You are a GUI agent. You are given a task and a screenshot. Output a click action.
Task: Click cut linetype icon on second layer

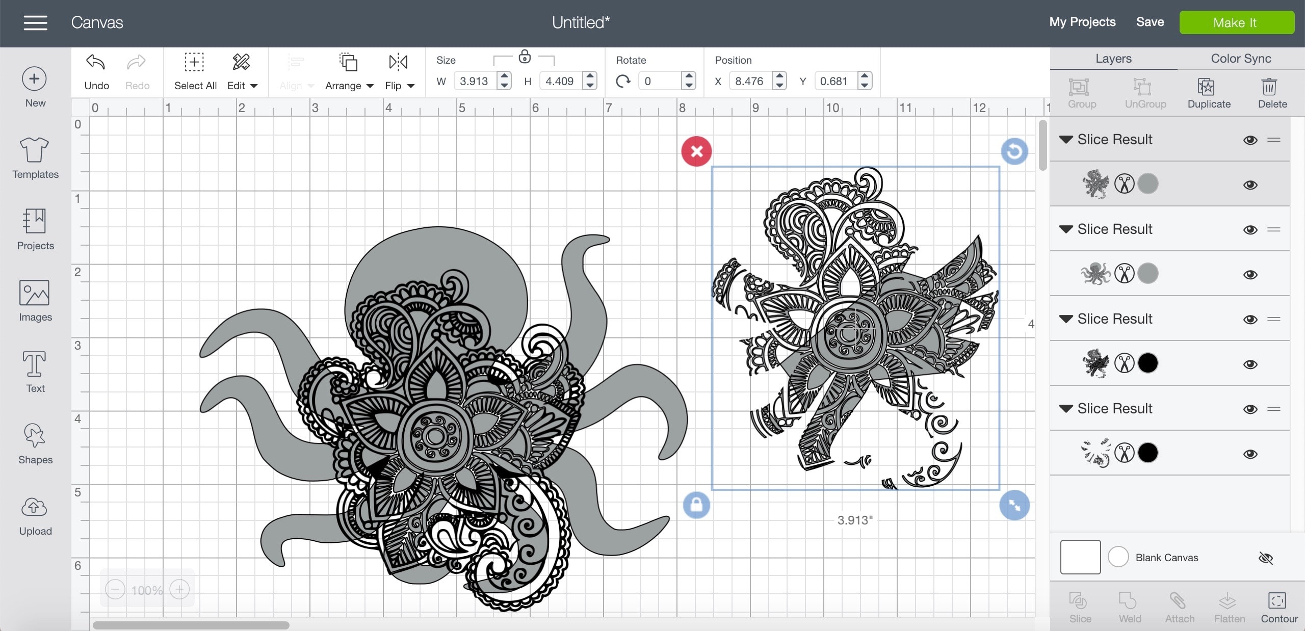coord(1124,274)
